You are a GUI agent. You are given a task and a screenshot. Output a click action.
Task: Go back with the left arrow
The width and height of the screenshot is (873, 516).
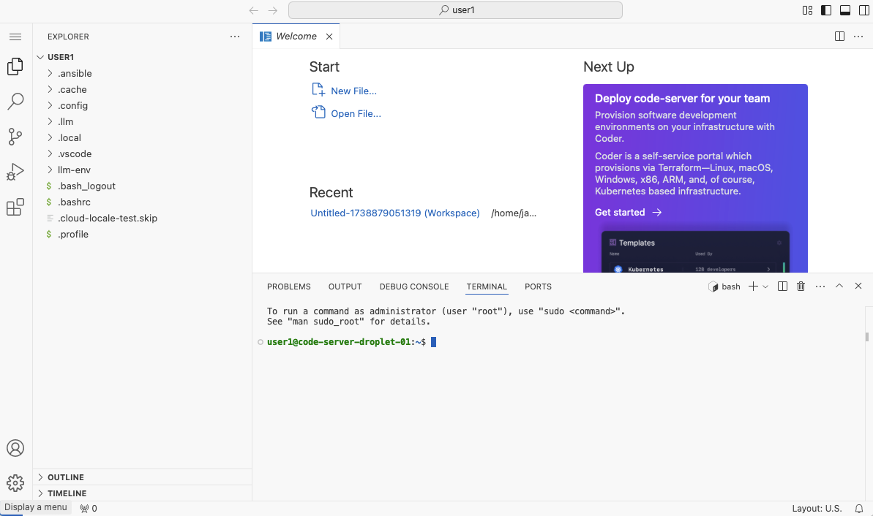254,10
